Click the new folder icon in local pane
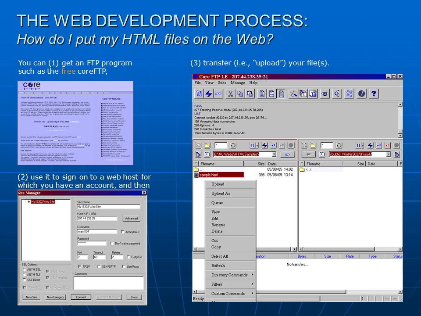Viewport: 421px width, 316px height. click(x=207, y=145)
